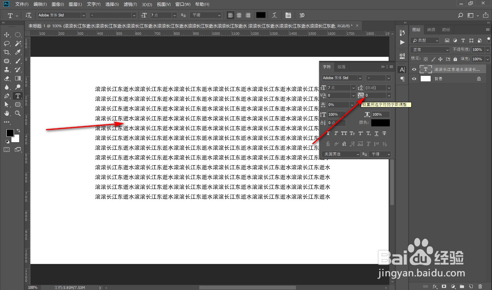Select the Zoom tool

pos(18,114)
